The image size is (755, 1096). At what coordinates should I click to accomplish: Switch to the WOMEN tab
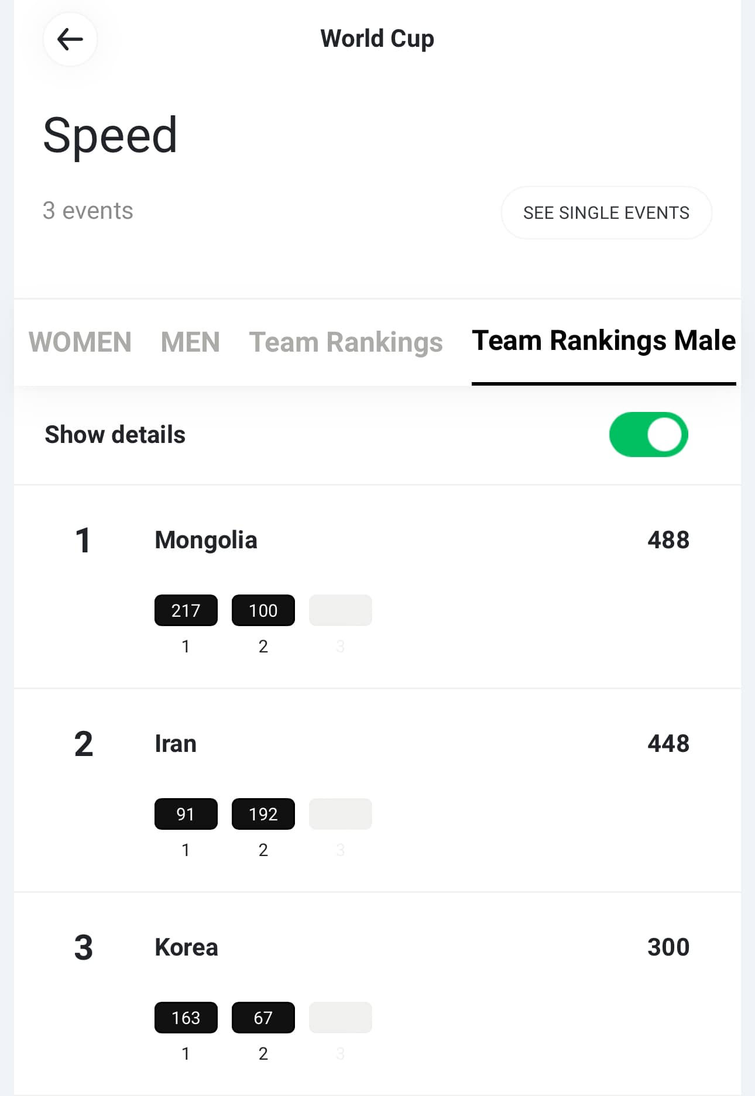click(80, 342)
